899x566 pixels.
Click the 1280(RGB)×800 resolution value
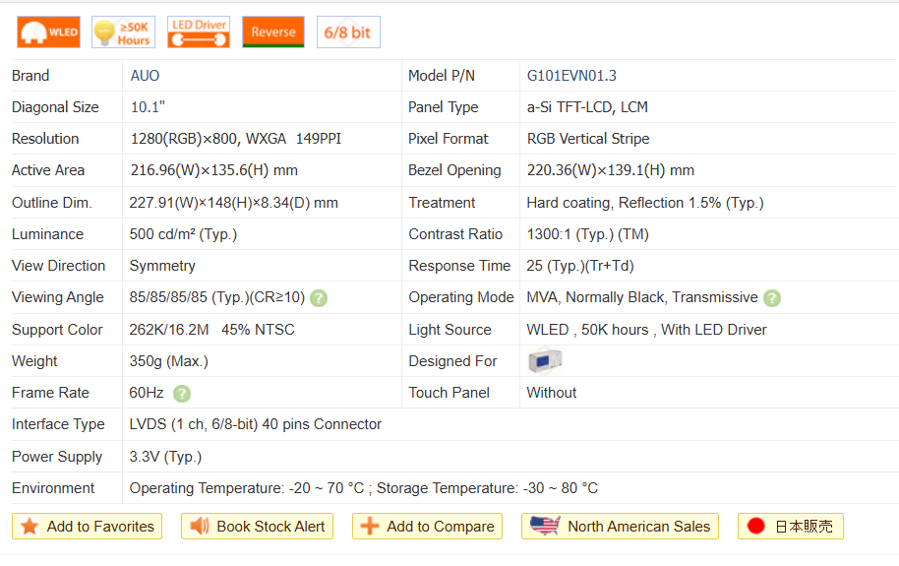186,139
